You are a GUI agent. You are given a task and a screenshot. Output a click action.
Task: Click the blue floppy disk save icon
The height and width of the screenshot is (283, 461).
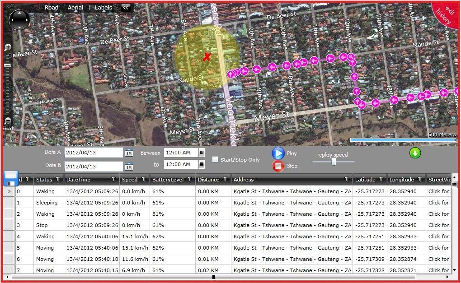[11, 178]
